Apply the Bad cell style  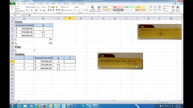[x=118, y=7]
